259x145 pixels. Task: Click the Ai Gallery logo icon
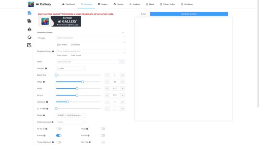point(31,4)
